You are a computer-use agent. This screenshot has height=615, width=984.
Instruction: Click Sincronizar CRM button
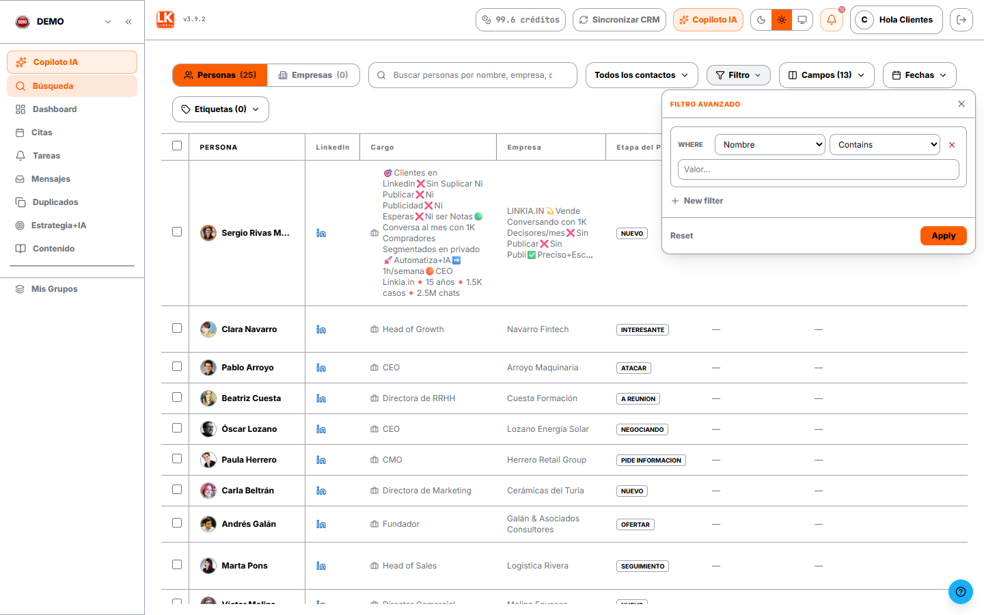pyautogui.click(x=619, y=20)
